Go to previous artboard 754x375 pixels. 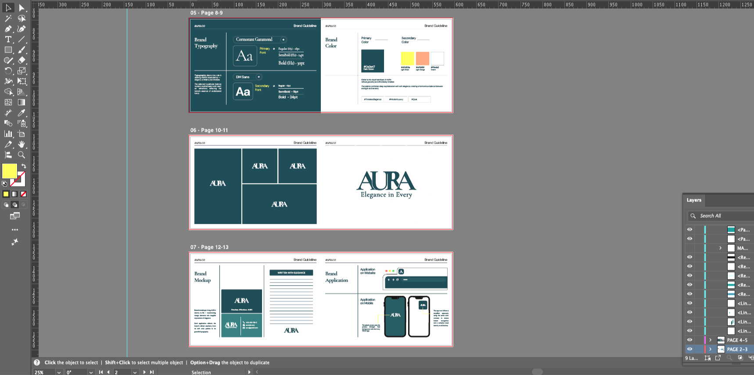pos(108,372)
